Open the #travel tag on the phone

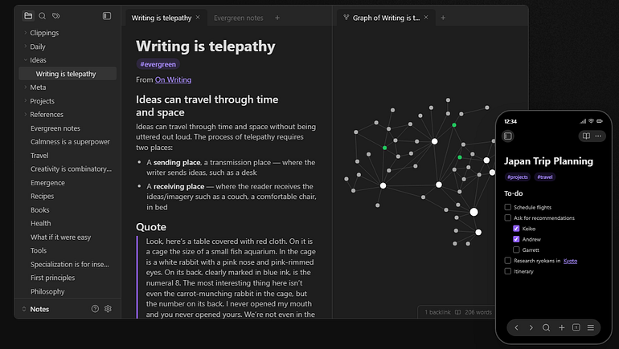pos(545,177)
